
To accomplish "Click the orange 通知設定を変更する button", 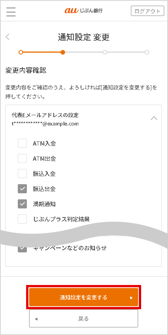I will pyautogui.click(x=84, y=297).
